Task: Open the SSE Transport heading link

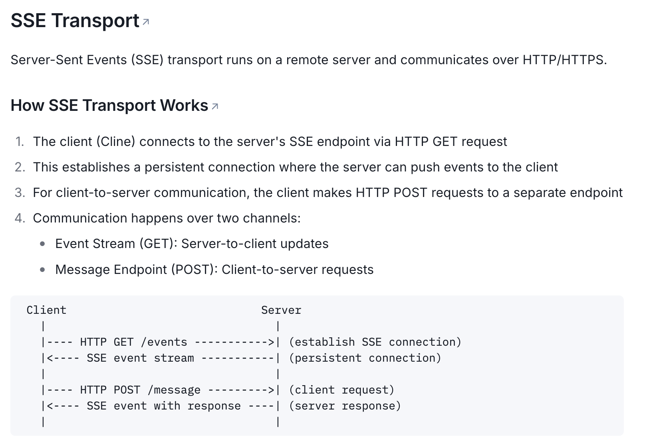Action: 75,21
